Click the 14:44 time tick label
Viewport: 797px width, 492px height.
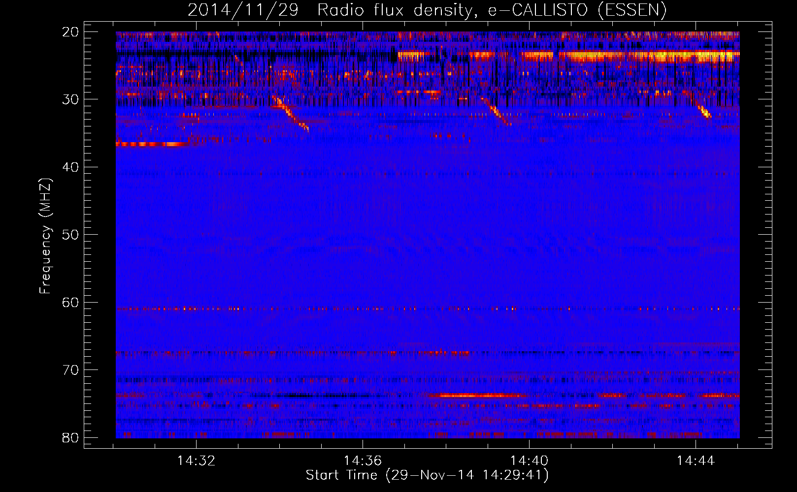(696, 461)
